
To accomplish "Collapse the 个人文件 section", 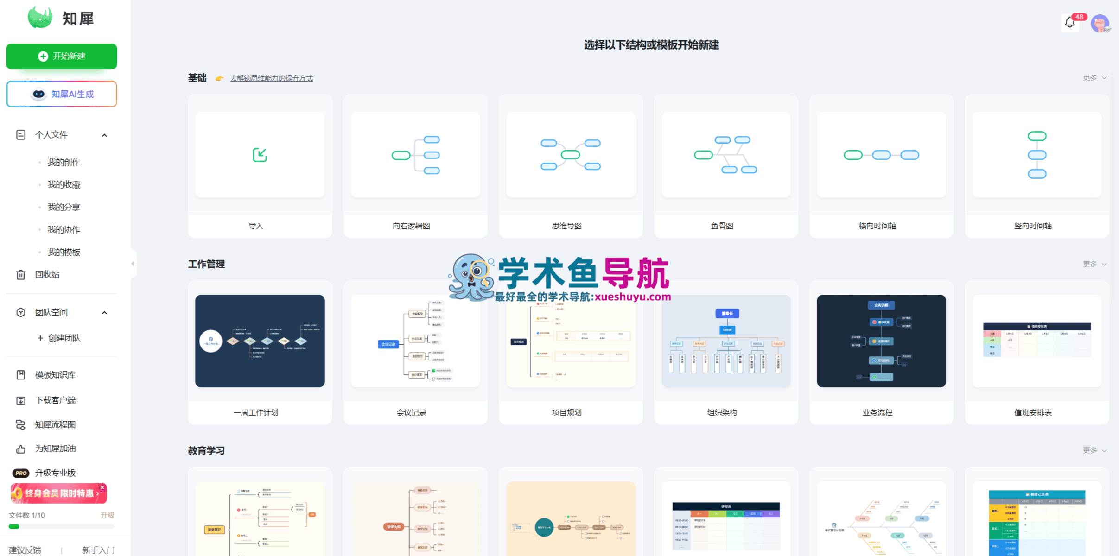I will (x=104, y=135).
